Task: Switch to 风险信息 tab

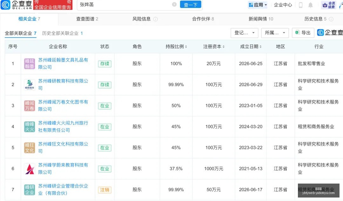Action: tap(142, 19)
